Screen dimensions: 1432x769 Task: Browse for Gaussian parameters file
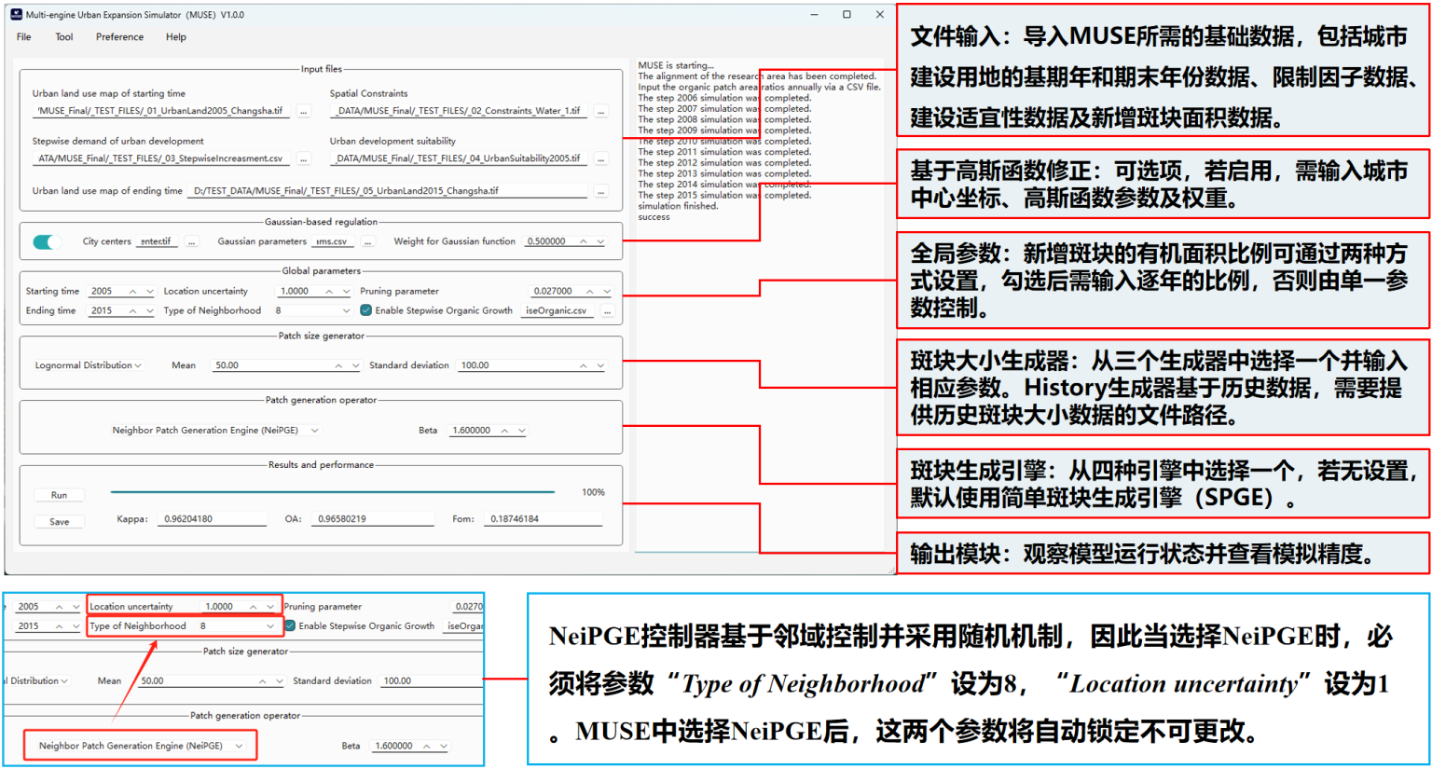click(368, 242)
